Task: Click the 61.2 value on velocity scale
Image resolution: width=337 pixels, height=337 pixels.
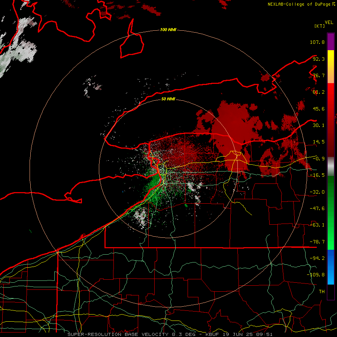Action: pos(319,92)
